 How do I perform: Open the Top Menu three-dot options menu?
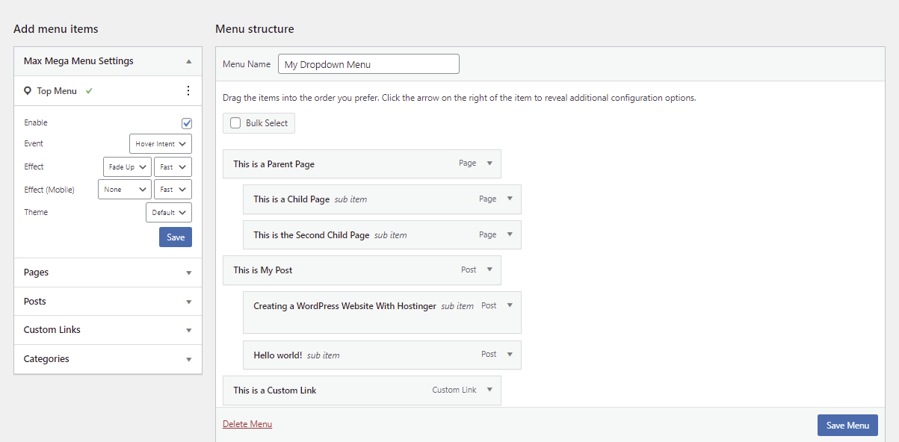[189, 90]
